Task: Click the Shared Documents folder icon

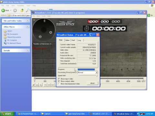Action: click(x=5, y=37)
